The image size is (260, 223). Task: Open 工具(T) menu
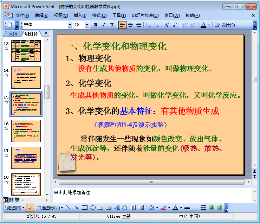click(119, 15)
